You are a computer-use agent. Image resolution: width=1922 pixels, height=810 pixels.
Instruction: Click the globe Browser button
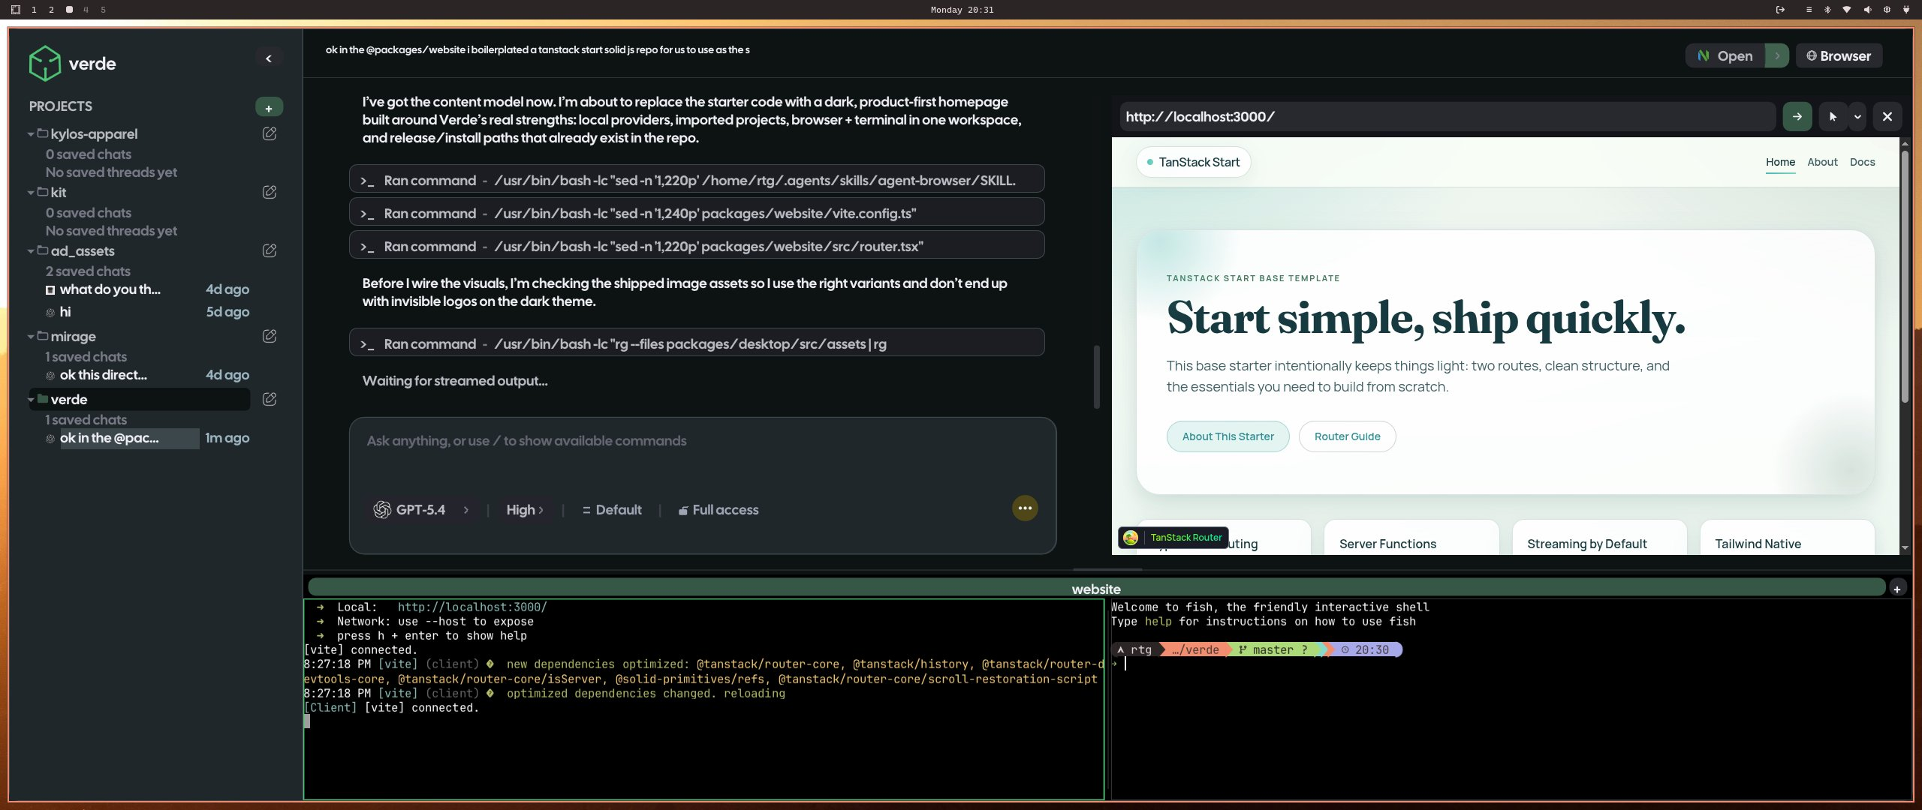point(1839,56)
